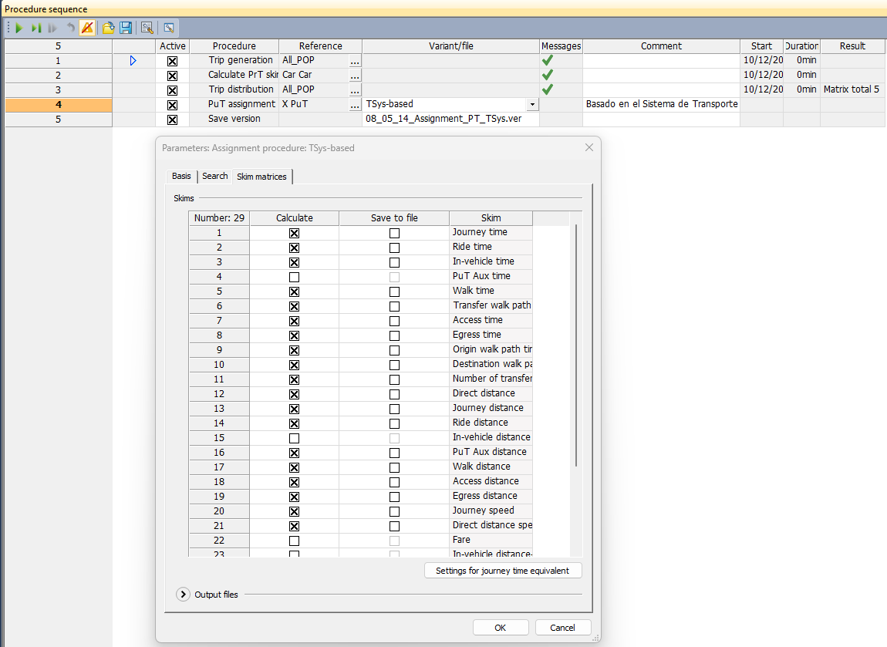Screen dimensions: 887x647
Task: Uncheck Calculate for Journey speed skim
Action: tap(294, 511)
